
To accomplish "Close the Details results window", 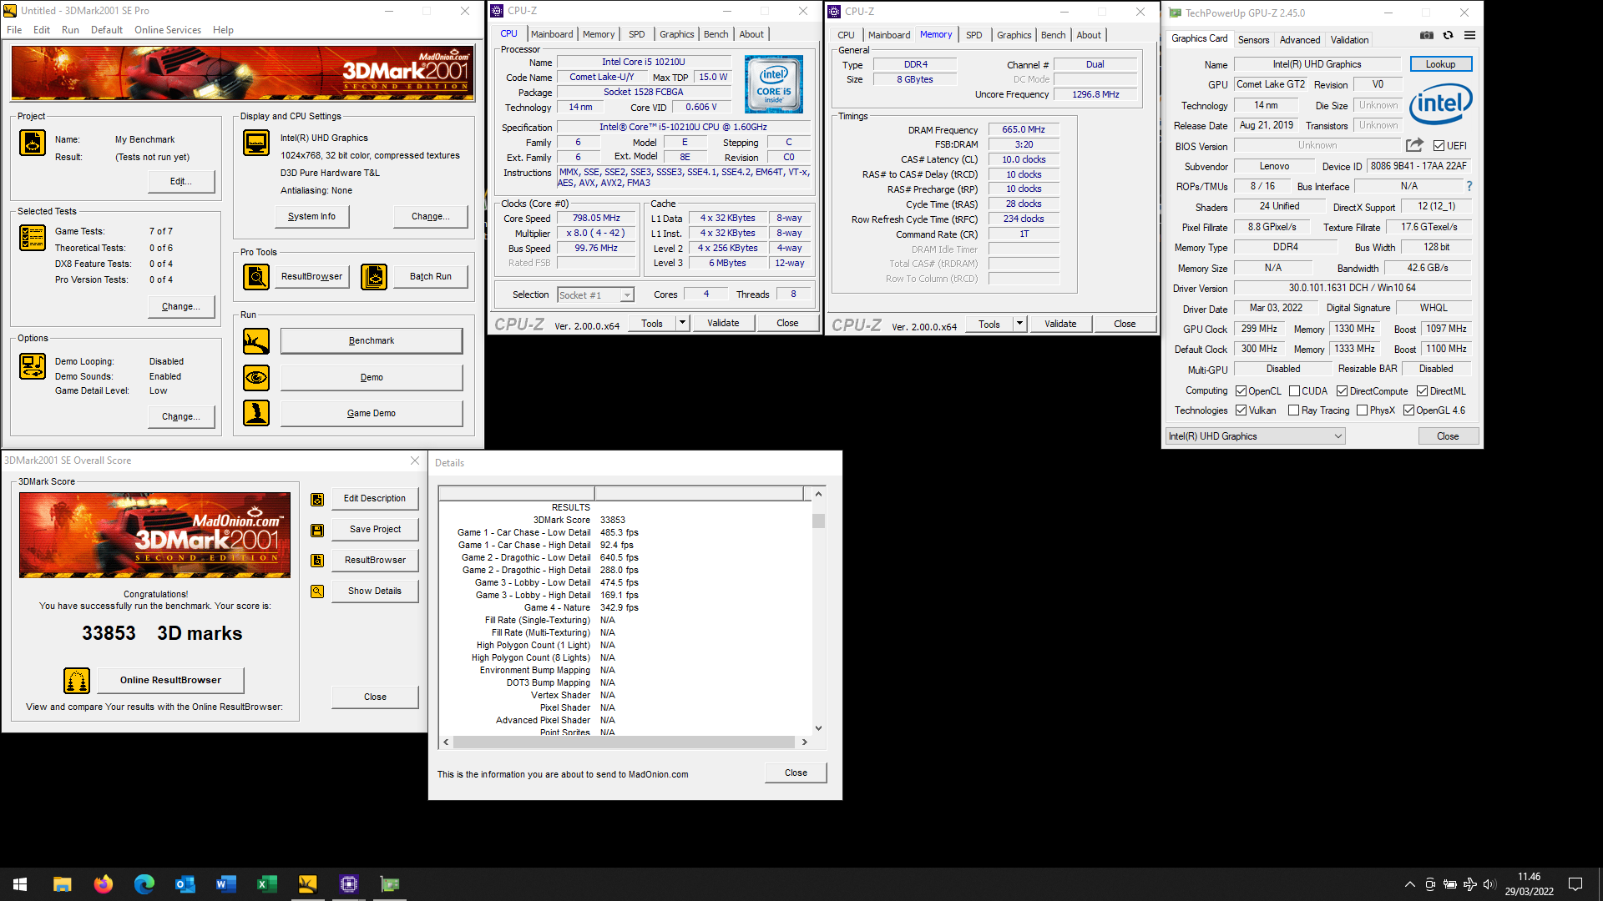I will pyautogui.click(x=796, y=773).
